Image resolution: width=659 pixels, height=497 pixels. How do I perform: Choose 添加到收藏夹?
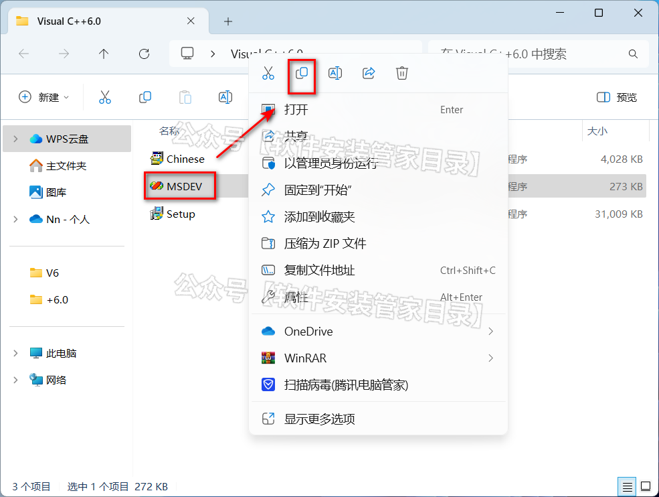378,217
